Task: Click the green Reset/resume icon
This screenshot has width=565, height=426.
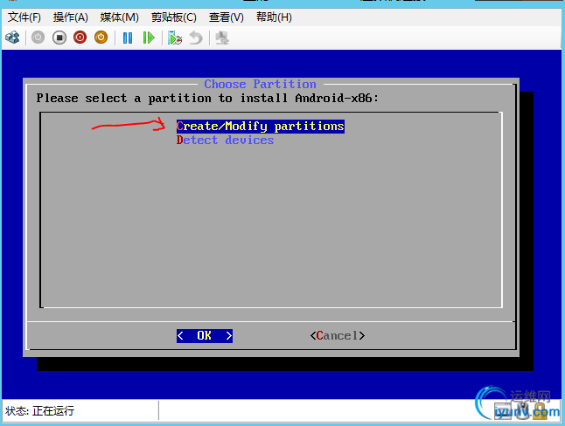Action: (149, 38)
